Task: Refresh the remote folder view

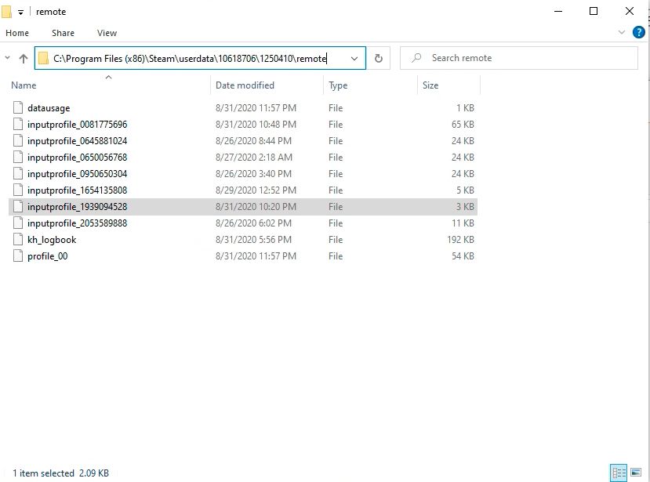Action: tap(378, 59)
